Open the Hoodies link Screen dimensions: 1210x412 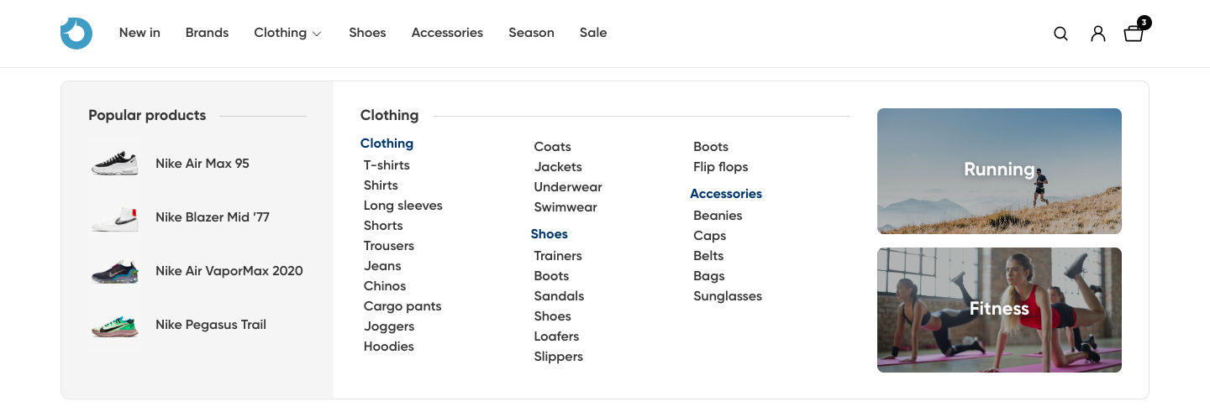coord(388,347)
